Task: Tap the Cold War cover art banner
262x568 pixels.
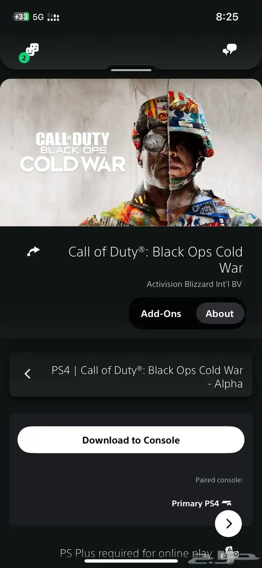Action: tap(131, 152)
